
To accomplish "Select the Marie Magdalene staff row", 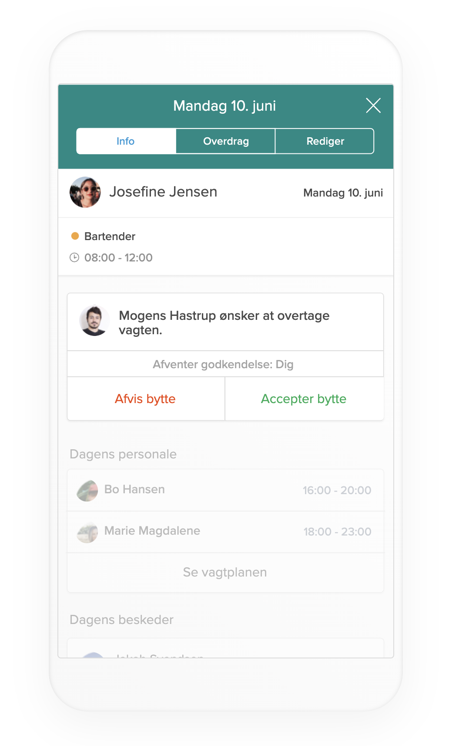I will [x=225, y=532].
